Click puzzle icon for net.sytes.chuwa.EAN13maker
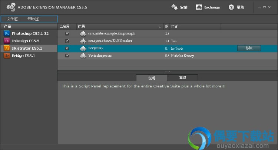278x150 pixels. click(x=83, y=41)
